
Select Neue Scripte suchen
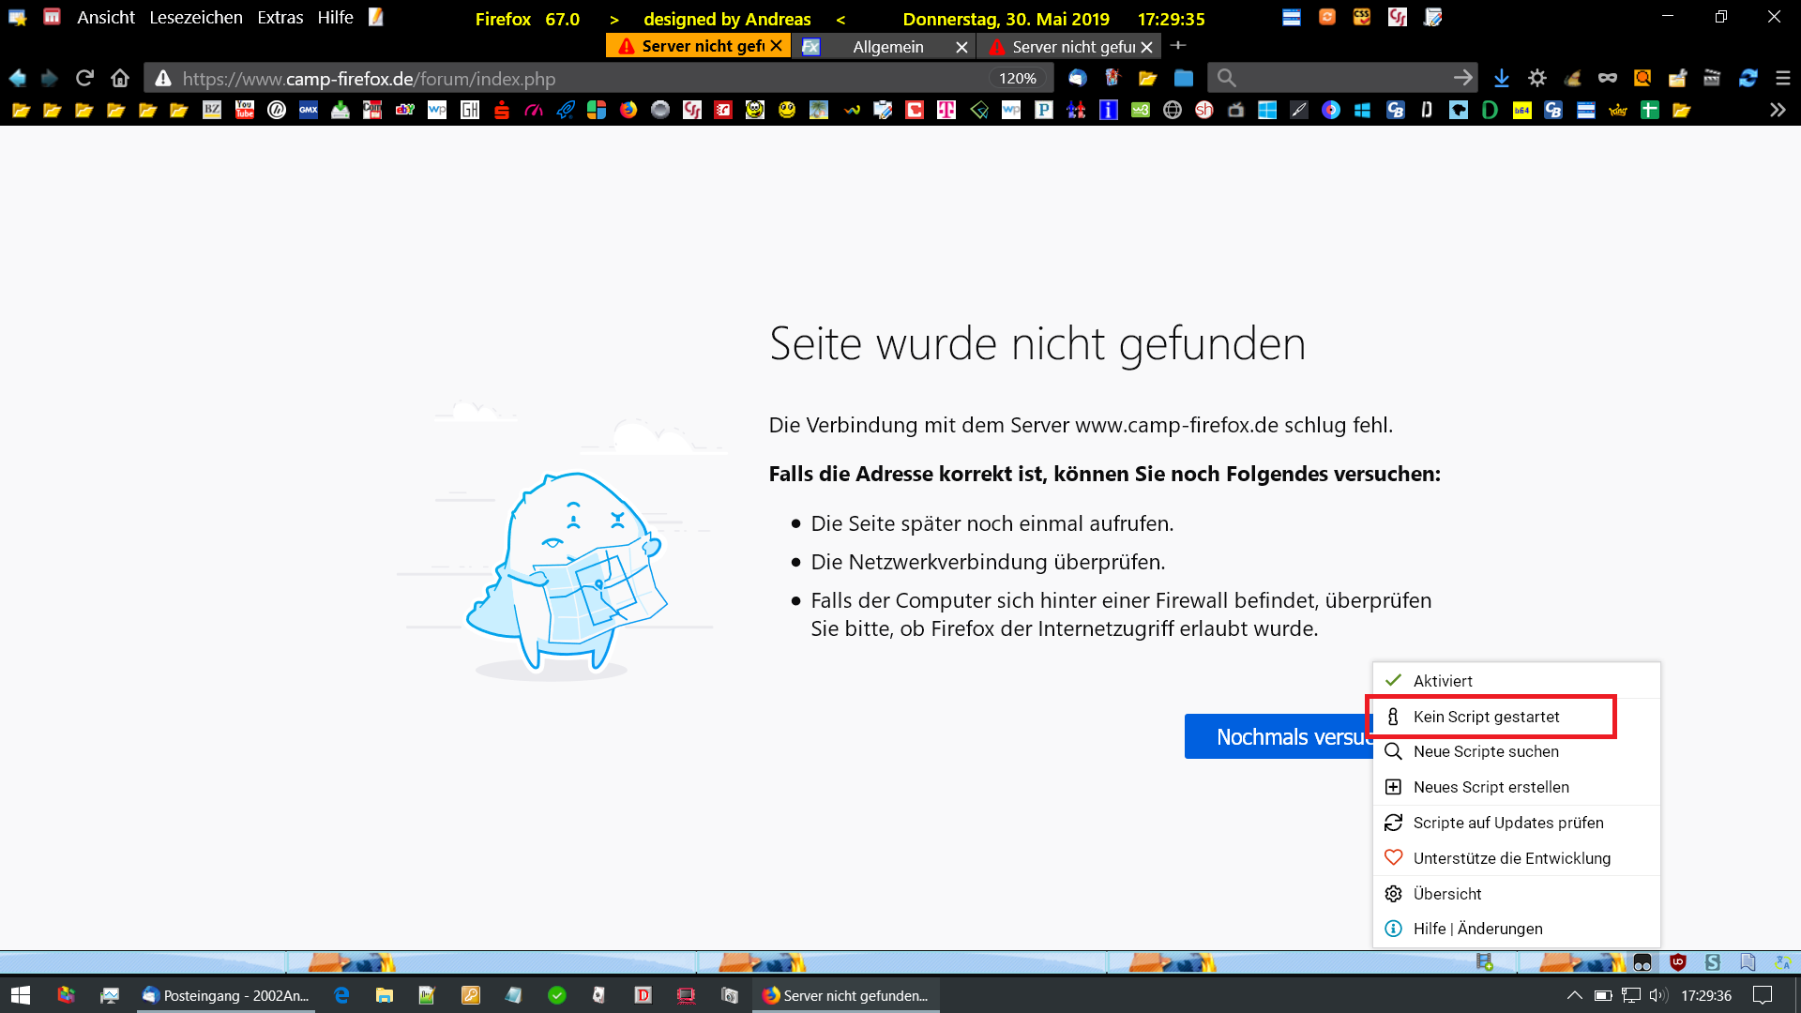(x=1486, y=751)
